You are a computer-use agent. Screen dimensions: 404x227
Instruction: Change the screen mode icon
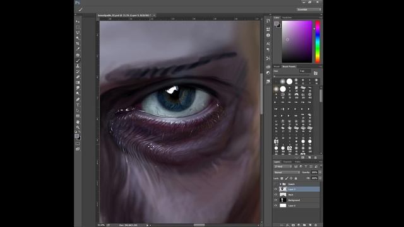point(78,149)
